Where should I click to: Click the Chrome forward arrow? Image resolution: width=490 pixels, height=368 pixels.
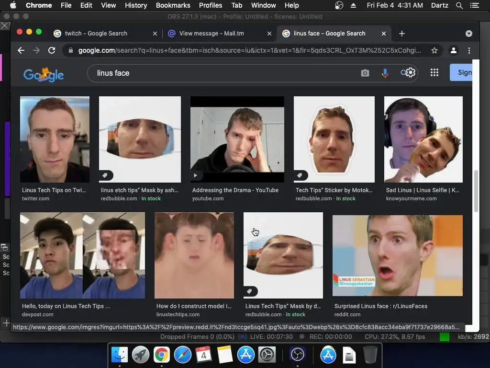pos(36,50)
